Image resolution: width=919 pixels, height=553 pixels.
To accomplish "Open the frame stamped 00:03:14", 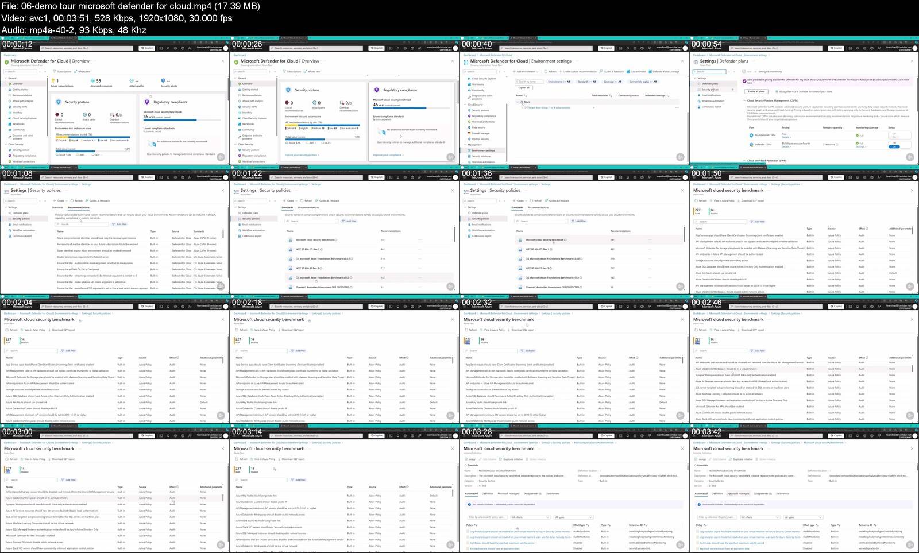I will tap(345, 489).
